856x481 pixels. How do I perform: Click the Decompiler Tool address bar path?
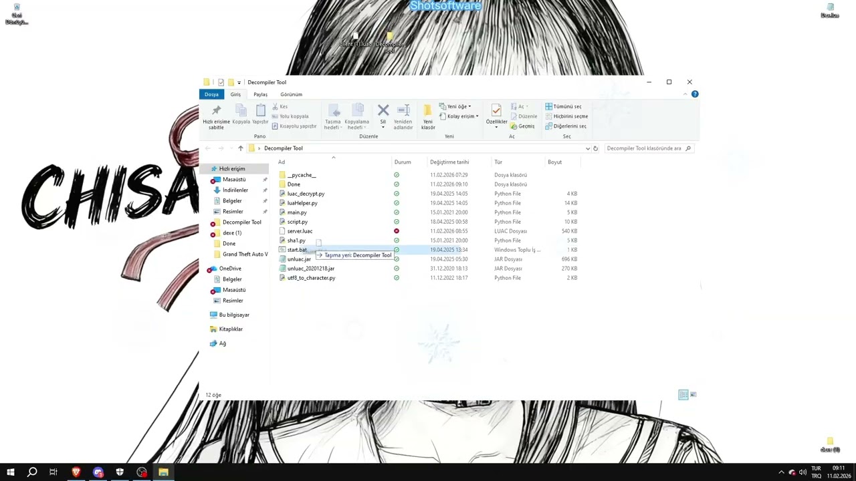click(283, 148)
